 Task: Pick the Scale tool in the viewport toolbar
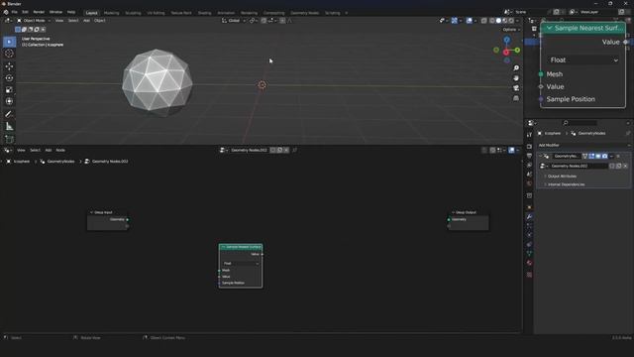(9, 90)
